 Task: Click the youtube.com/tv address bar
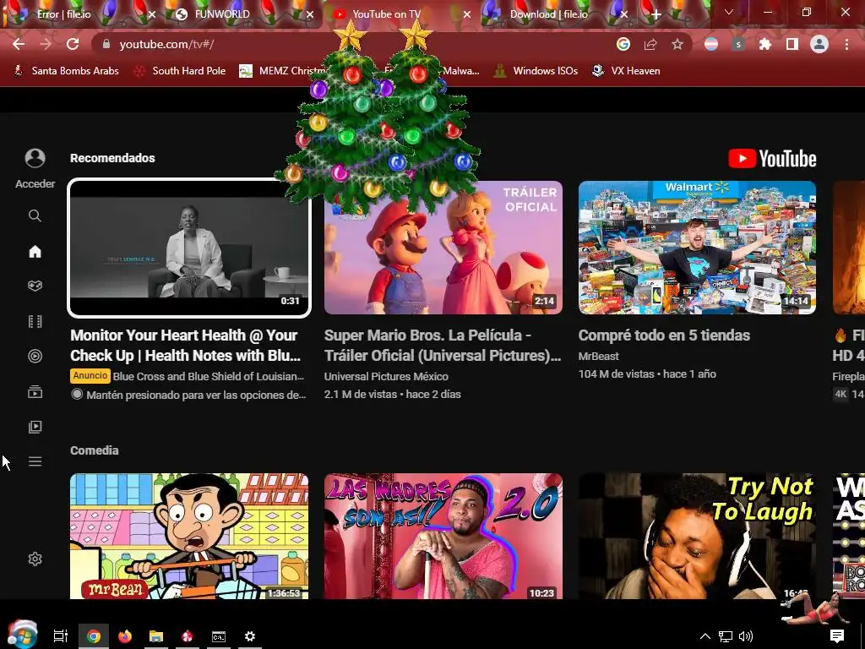click(x=353, y=44)
